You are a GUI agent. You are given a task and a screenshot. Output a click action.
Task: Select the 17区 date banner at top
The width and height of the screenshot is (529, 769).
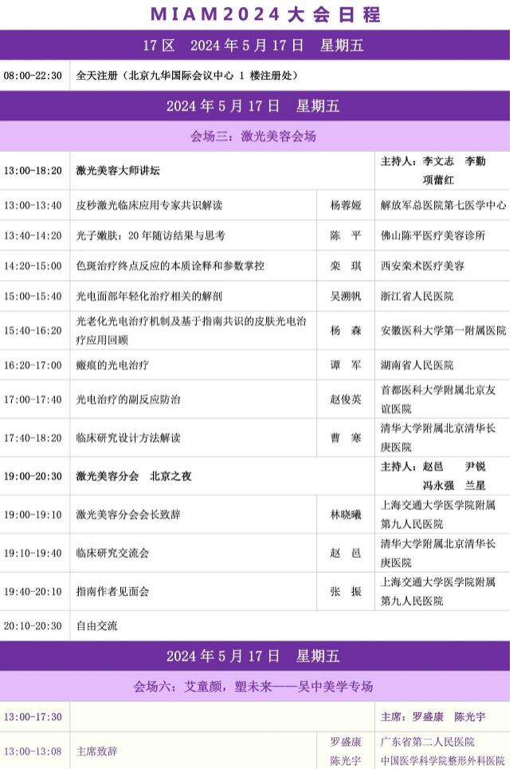253,45
